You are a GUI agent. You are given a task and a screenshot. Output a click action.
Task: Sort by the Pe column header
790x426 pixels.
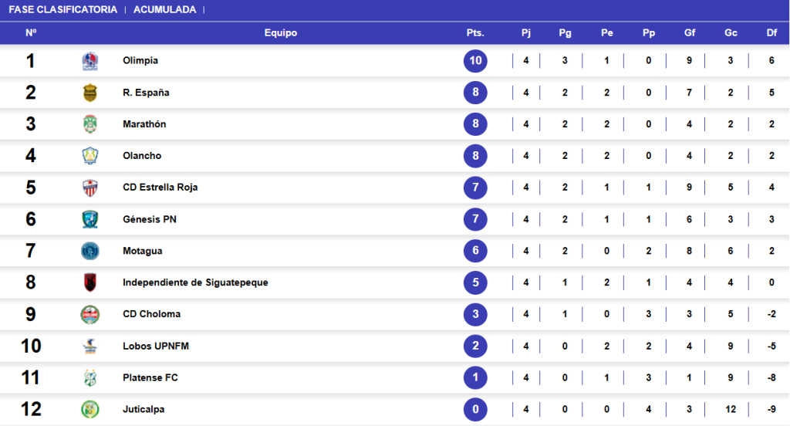coord(606,32)
